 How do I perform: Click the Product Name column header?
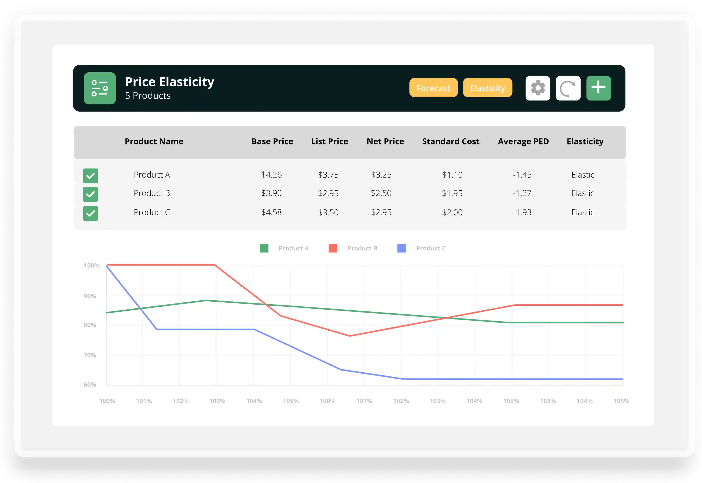[x=154, y=141]
